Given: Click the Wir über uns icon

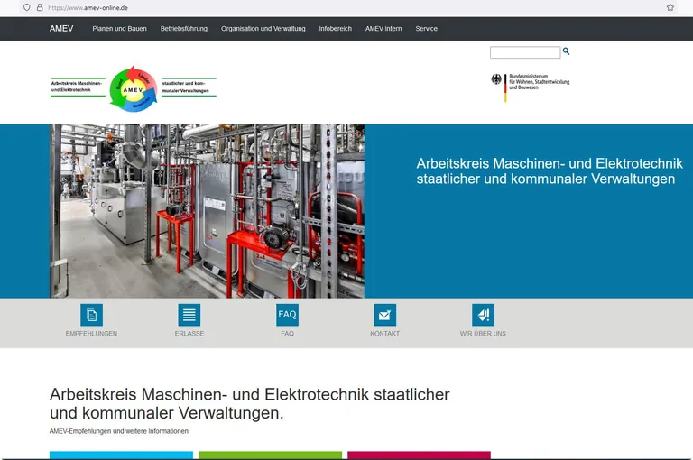Looking at the screenshot, I should pos(483,315).
